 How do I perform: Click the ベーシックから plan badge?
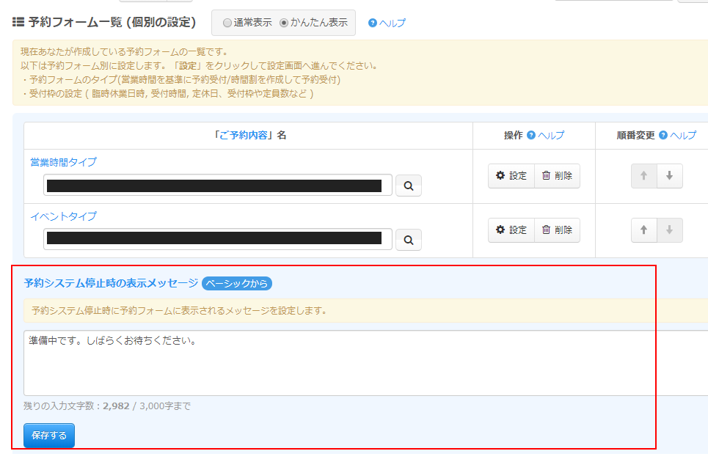(237, 284)
